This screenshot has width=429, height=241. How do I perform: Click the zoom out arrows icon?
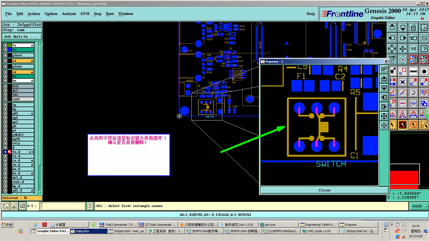coord(403,48)
